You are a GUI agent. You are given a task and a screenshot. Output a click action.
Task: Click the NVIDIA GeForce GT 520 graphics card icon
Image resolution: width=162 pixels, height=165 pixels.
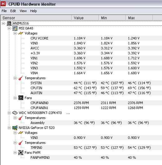(15, 128)
